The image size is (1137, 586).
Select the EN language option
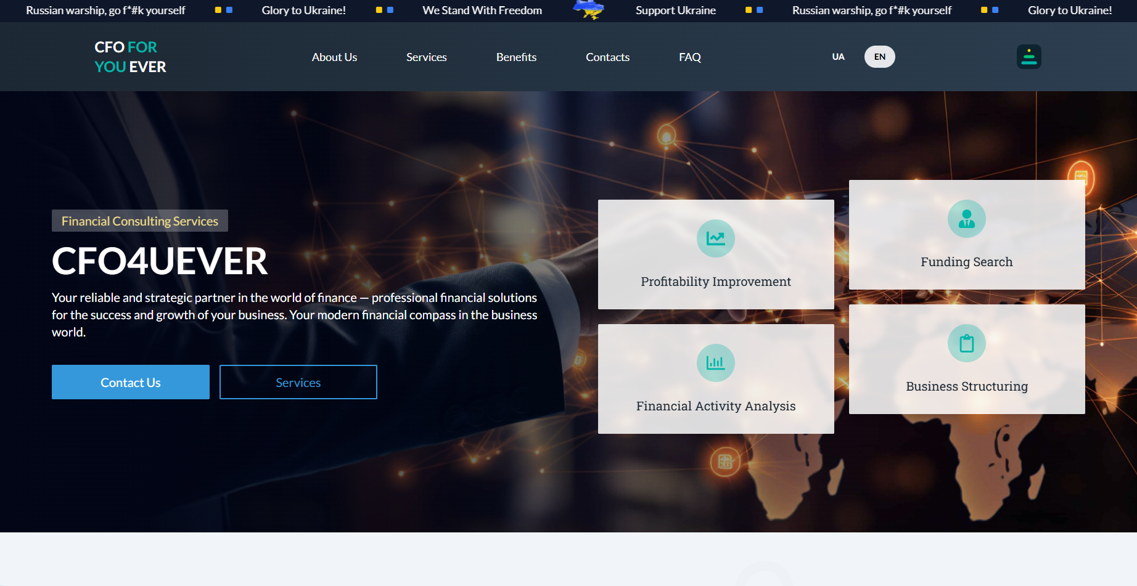pyautogui.click(x=879, y=57)
